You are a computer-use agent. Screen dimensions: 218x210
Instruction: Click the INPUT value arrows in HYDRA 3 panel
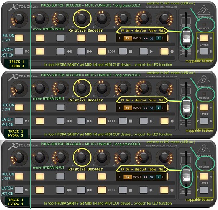(146, 39)
